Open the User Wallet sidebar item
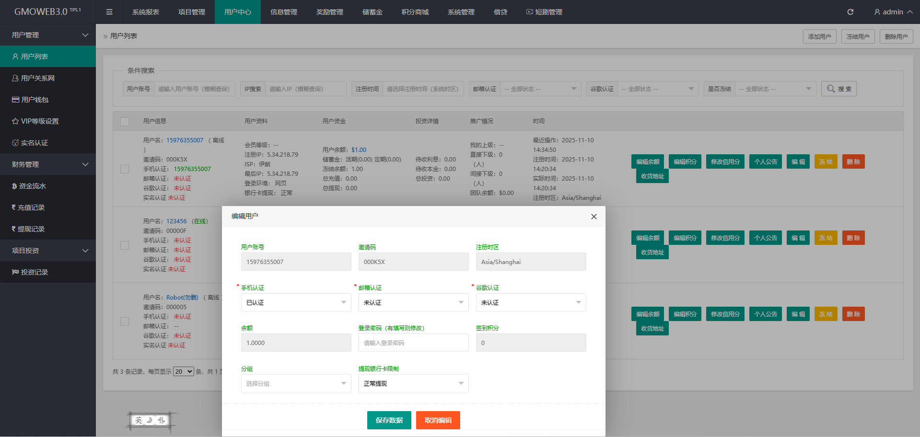This screenshot has height=437, width=920. coord(35,100)
